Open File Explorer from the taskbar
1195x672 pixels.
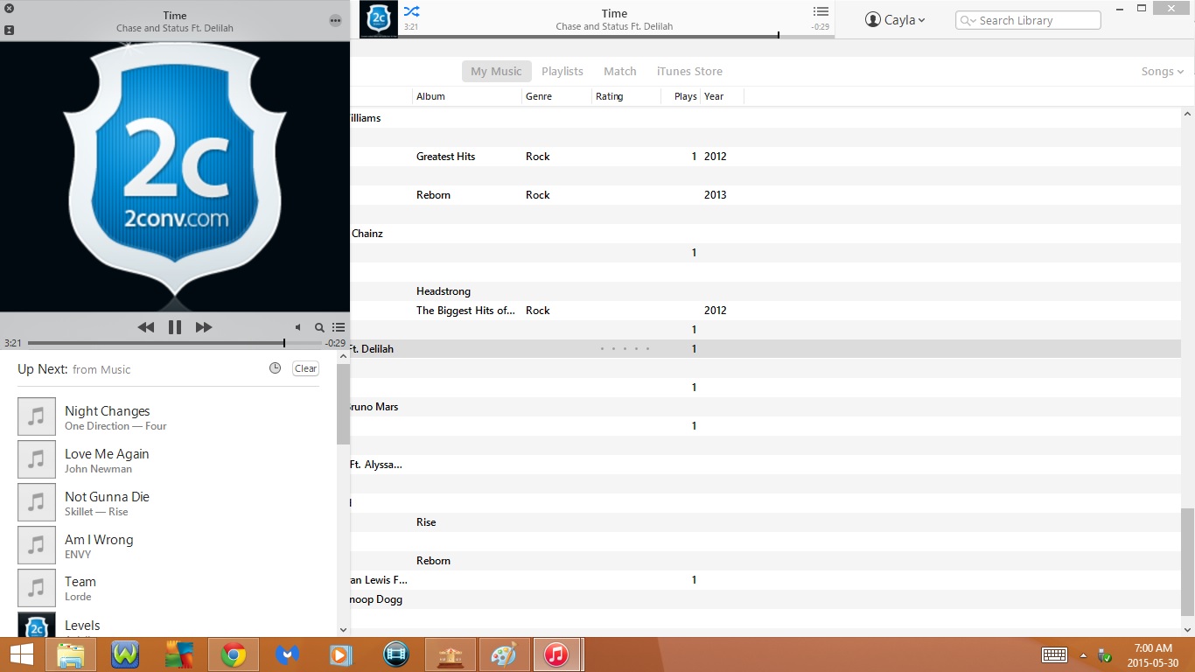[x=71, y=654]
